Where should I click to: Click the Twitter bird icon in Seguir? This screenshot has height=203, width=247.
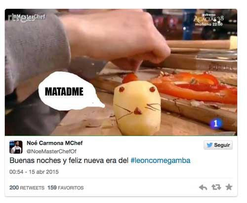point(209,145)
